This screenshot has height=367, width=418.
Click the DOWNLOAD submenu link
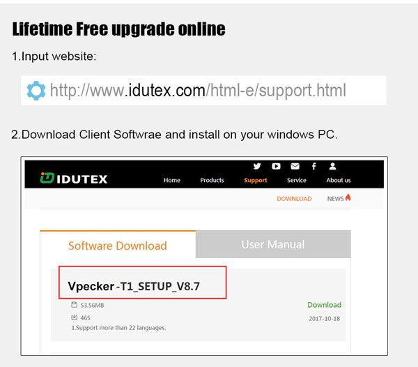(294, 199)
